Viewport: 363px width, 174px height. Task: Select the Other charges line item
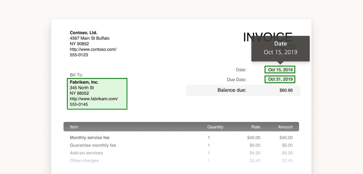pyautogui.click(x=84, y=160)
